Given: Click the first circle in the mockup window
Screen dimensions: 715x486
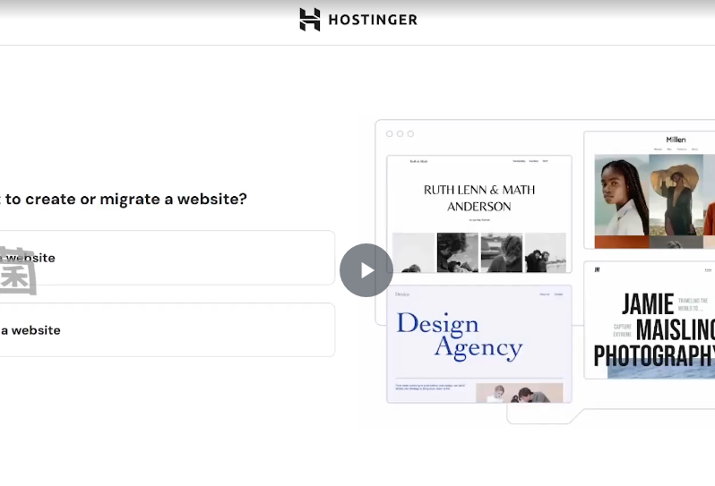Looking at the screenshot, I should coord(390,134).
